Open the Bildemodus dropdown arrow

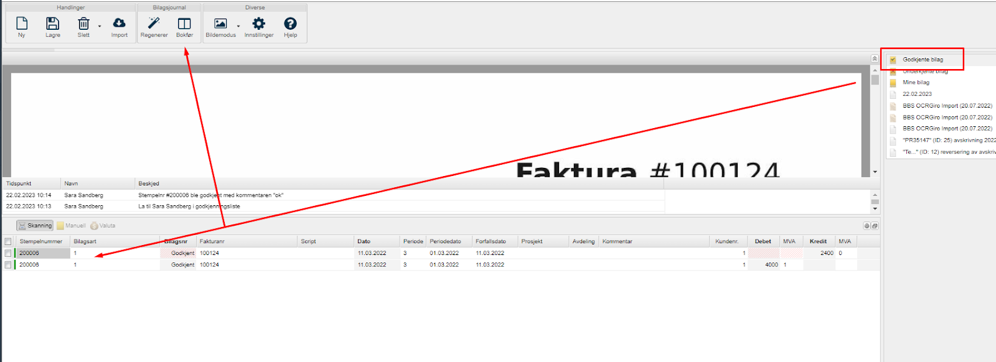point(238,26)
